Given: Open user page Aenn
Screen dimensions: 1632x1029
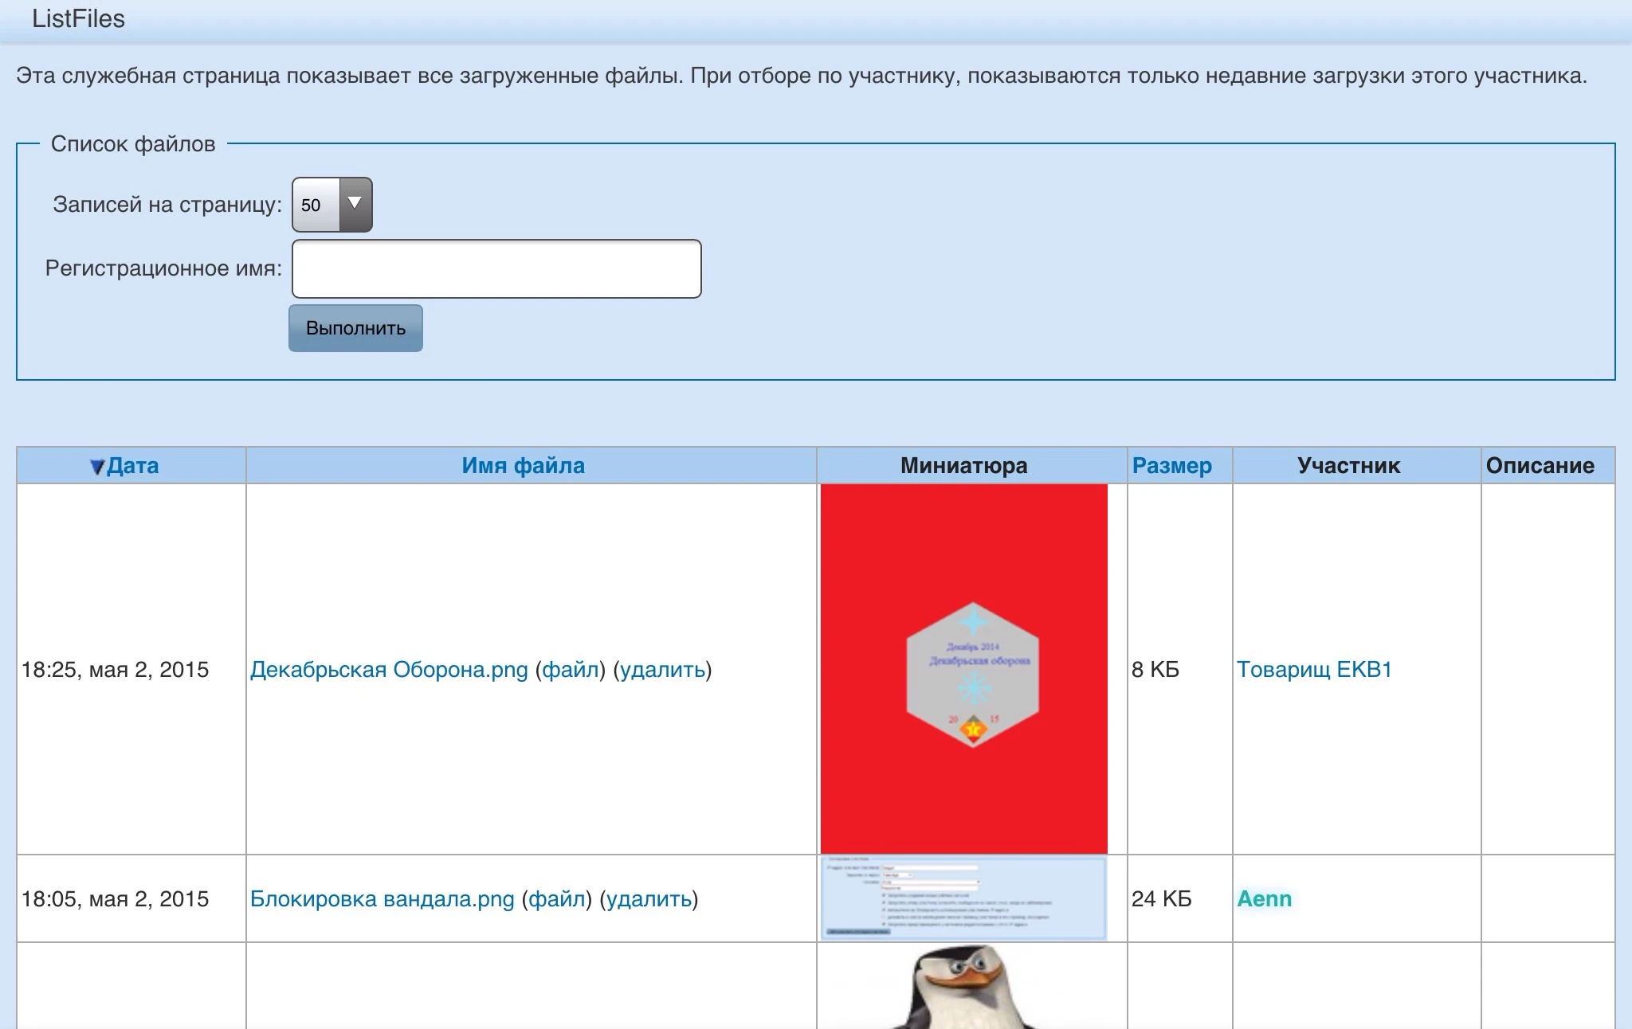Looking at the screenshot, I should pyautogui.click(x=1264, y=899).
